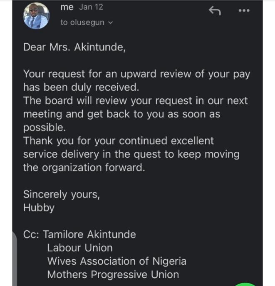
Task: Tap the green floating button at bottom right
Action: click(246, 284)
